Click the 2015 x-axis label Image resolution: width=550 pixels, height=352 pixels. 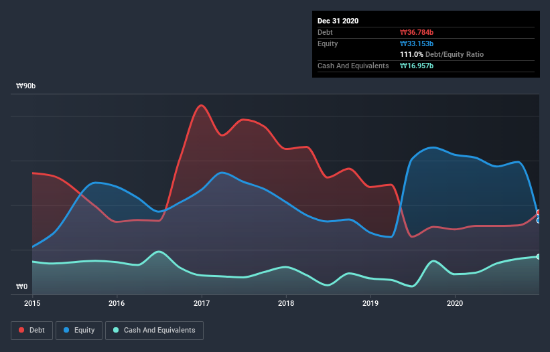click(32, 303)
